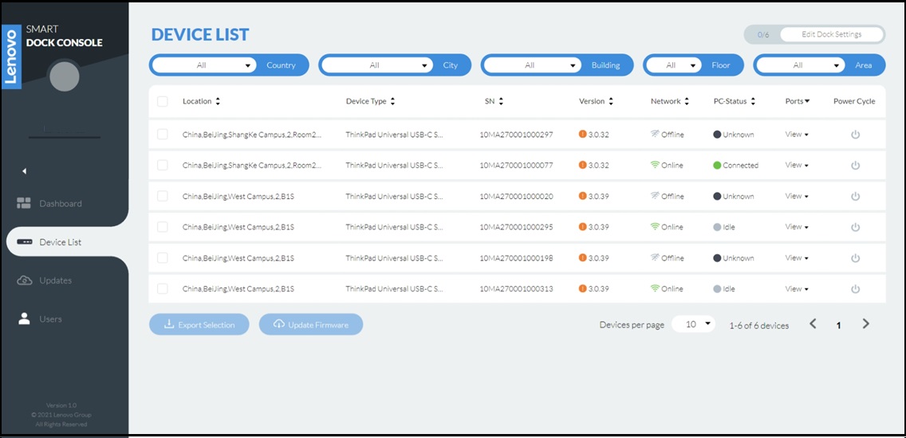Click the Update Firmware button
The image size is (906, 438).
click(310, 324)
